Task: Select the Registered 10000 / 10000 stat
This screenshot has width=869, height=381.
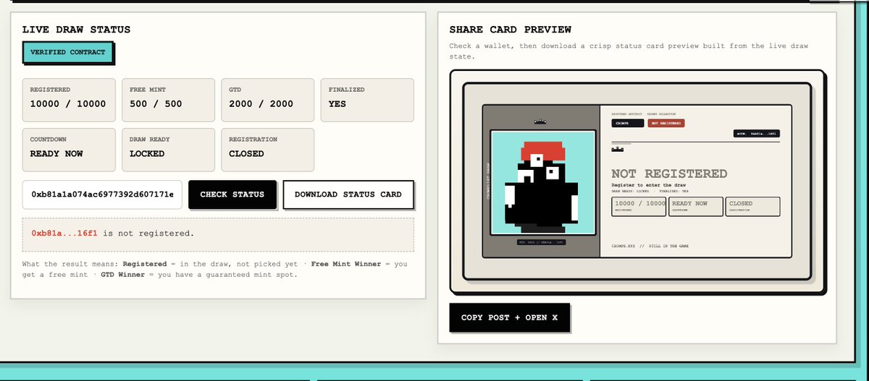Action: pos(69,100)
